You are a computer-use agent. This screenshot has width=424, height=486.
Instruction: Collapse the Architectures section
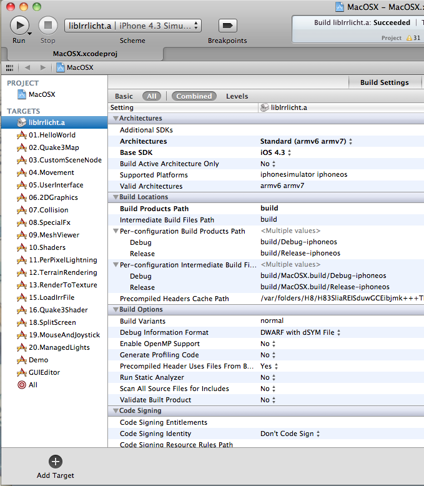tap(116, 119)
